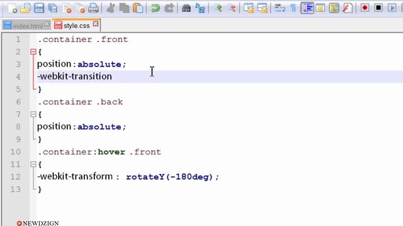The width and height of the screenshot is (403, 226).
Task: Close the style.css tab
Action: tap(96, 24)
